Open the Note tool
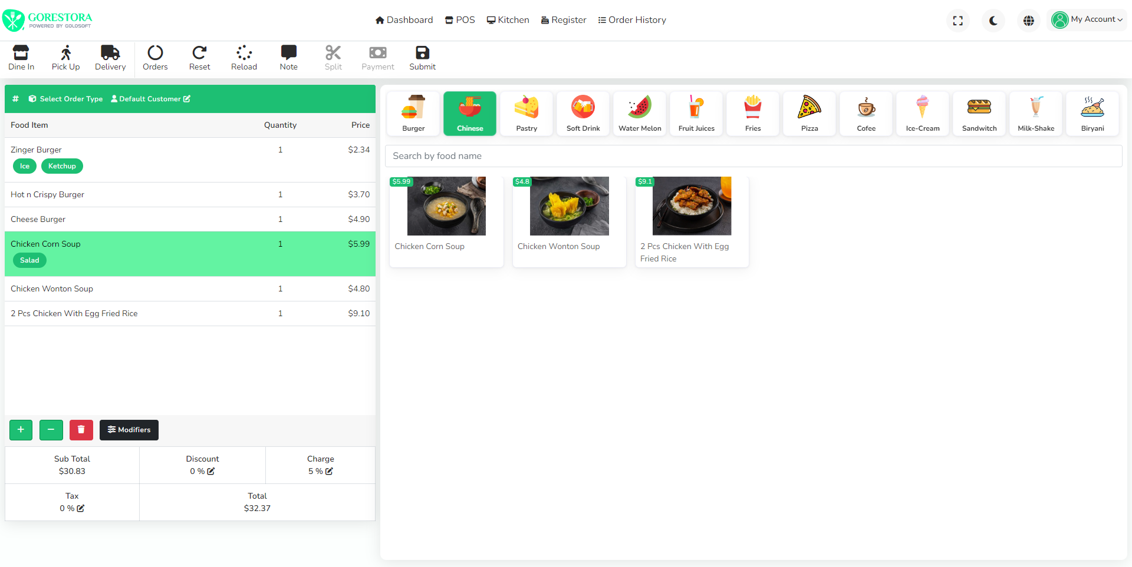This screenshot has height=567, width=1132. (288, 57)
